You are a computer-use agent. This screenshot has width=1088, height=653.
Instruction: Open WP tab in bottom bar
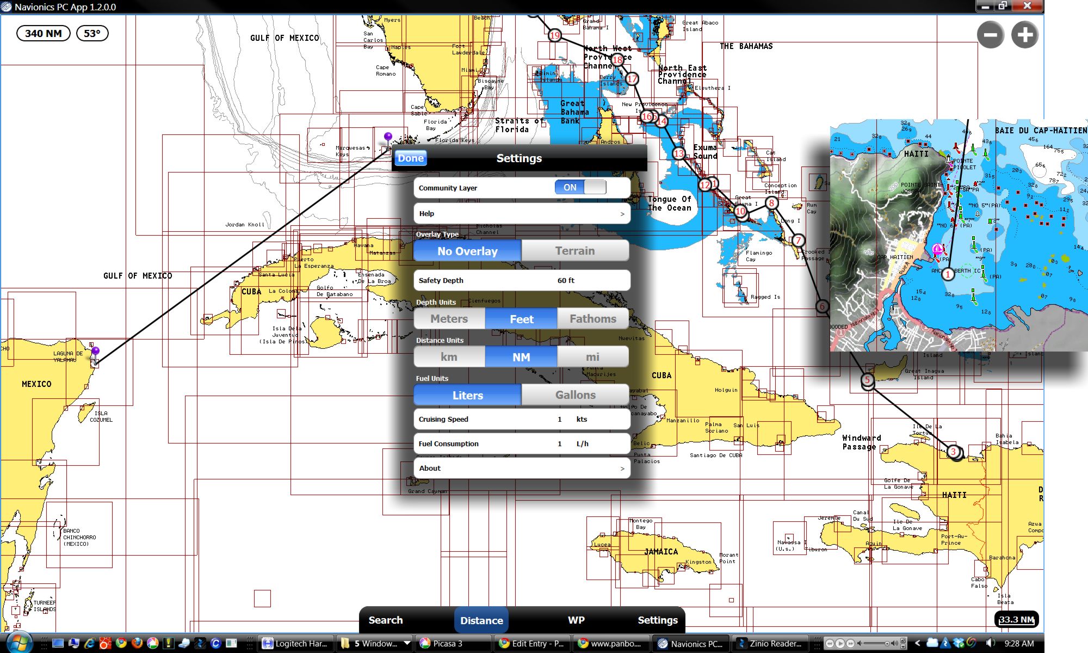click(x=576, y=620)
